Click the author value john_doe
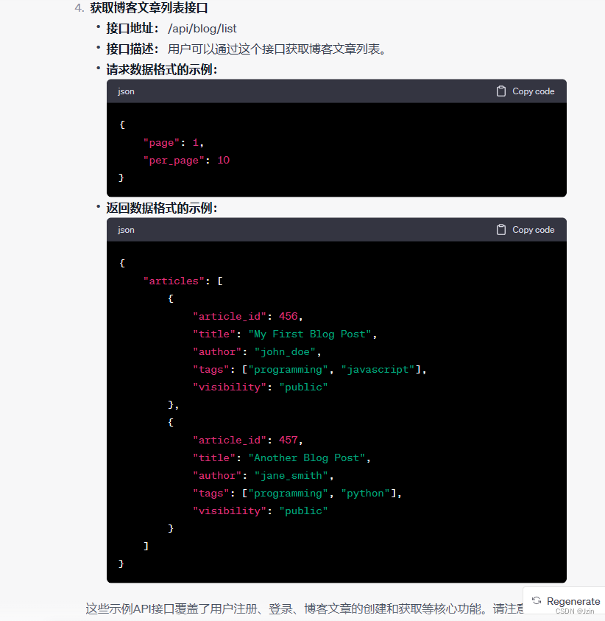Viewport: 605px width, 621px height. (286, 351)
